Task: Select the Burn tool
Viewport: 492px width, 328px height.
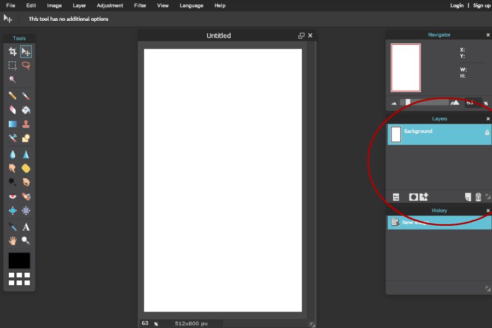Action: (26, 182)
